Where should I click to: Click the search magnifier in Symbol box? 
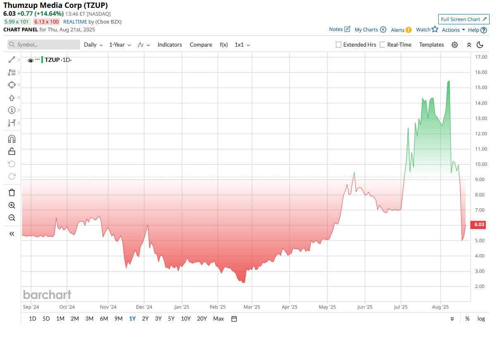tap(12, 45)
